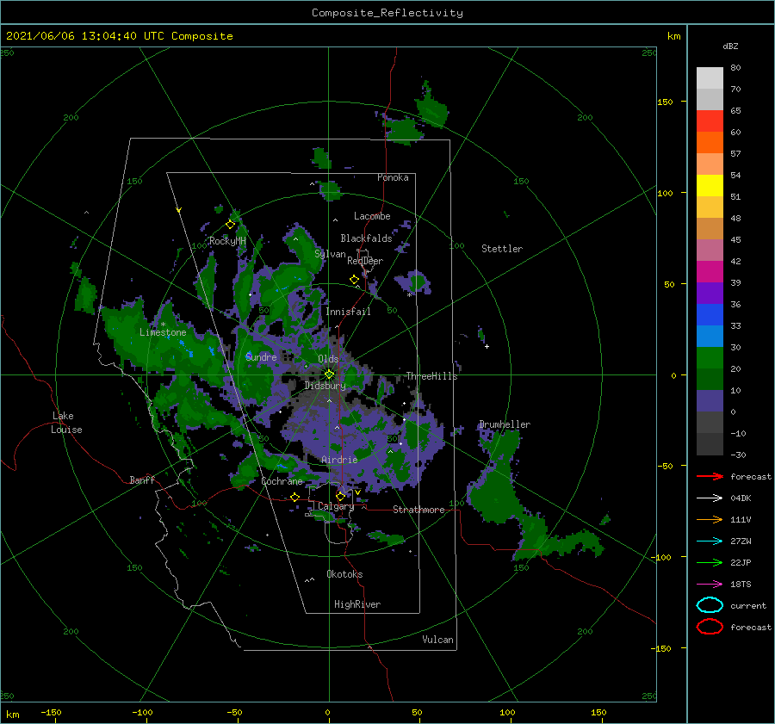
Task: Click the -30 value on the dBZ scale
Action: pyautogui.click(x=738, y=455)
